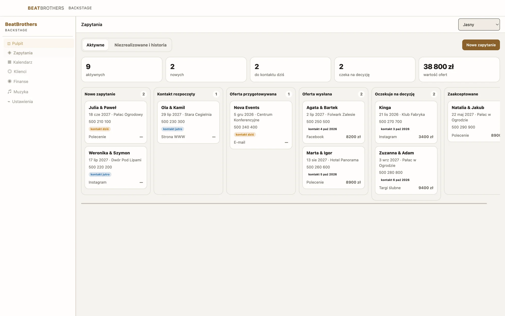Click the czeka na decyzję stat card
The width and height of the screenshot is (505, 316).
tap(375, 70)
